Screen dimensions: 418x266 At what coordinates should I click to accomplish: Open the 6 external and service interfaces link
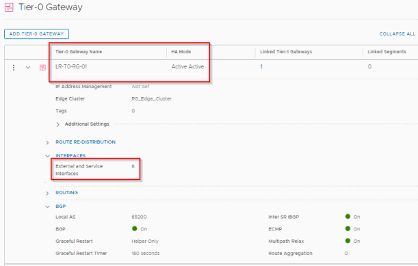pyautogui.click(x=133, y=166)
